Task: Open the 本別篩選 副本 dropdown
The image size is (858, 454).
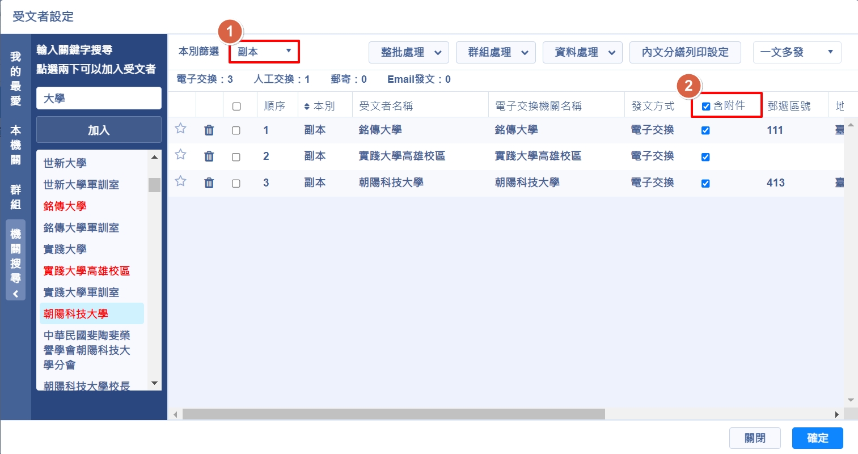Action: tap(264, 52)
